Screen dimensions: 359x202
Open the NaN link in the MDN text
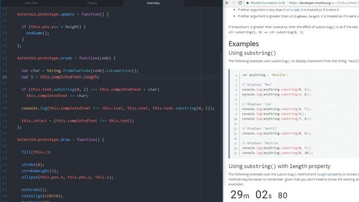[x=296, y=10]
